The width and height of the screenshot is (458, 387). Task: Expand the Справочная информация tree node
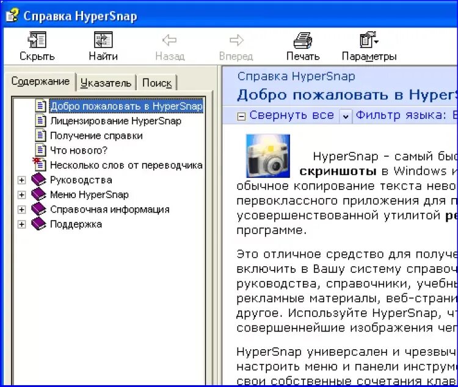coord(21,210)
